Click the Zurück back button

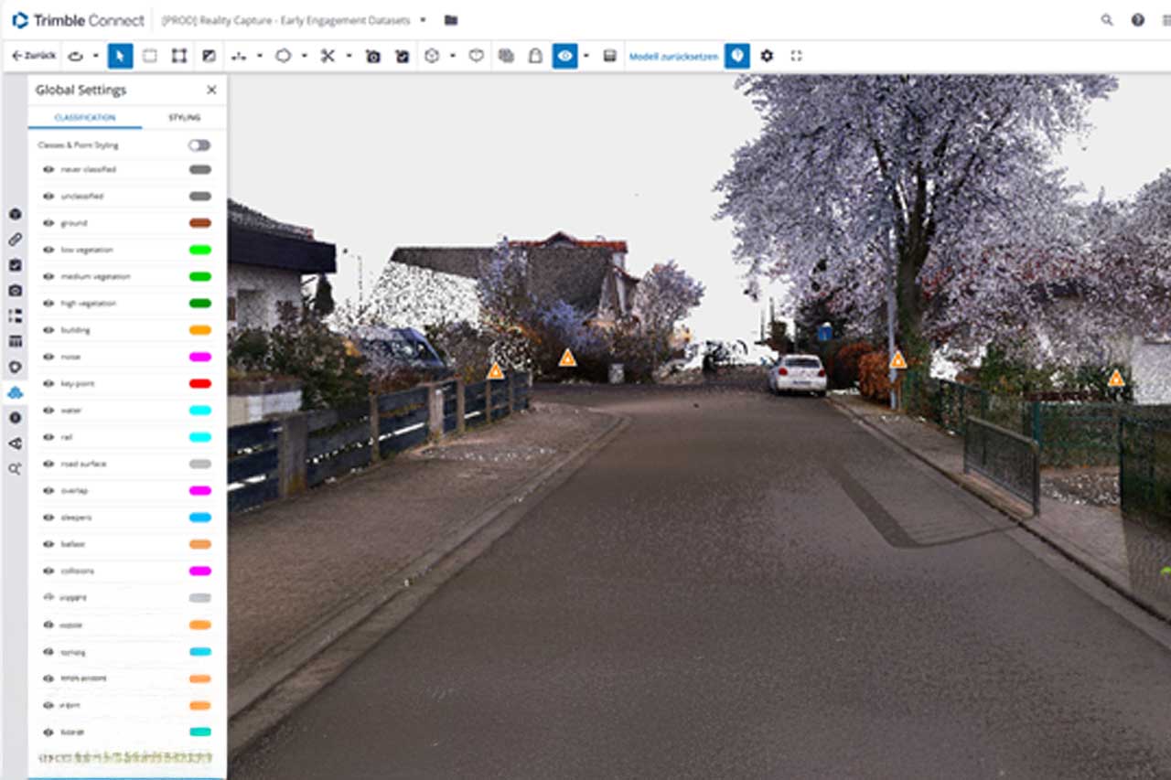point(33,56)
